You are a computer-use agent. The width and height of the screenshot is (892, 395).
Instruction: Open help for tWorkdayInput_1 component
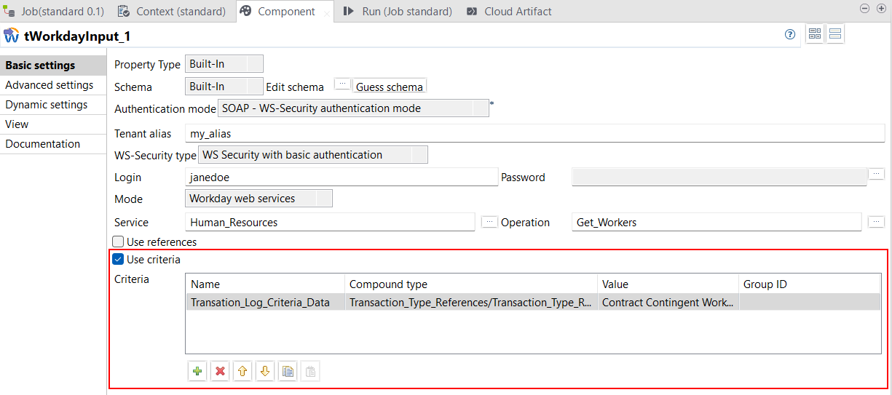[790, 34]
